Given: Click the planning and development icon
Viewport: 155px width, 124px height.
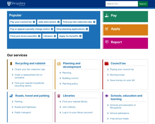Looking at the screenshot, I should coord(59,64).
